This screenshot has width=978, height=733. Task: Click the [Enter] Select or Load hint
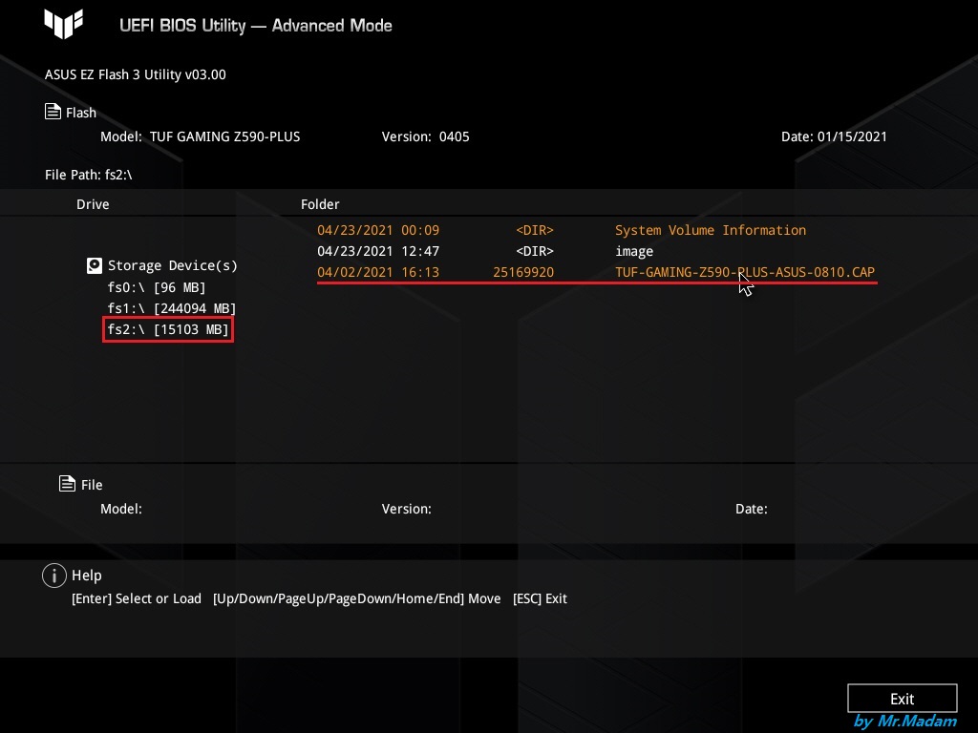coord(137,598)
